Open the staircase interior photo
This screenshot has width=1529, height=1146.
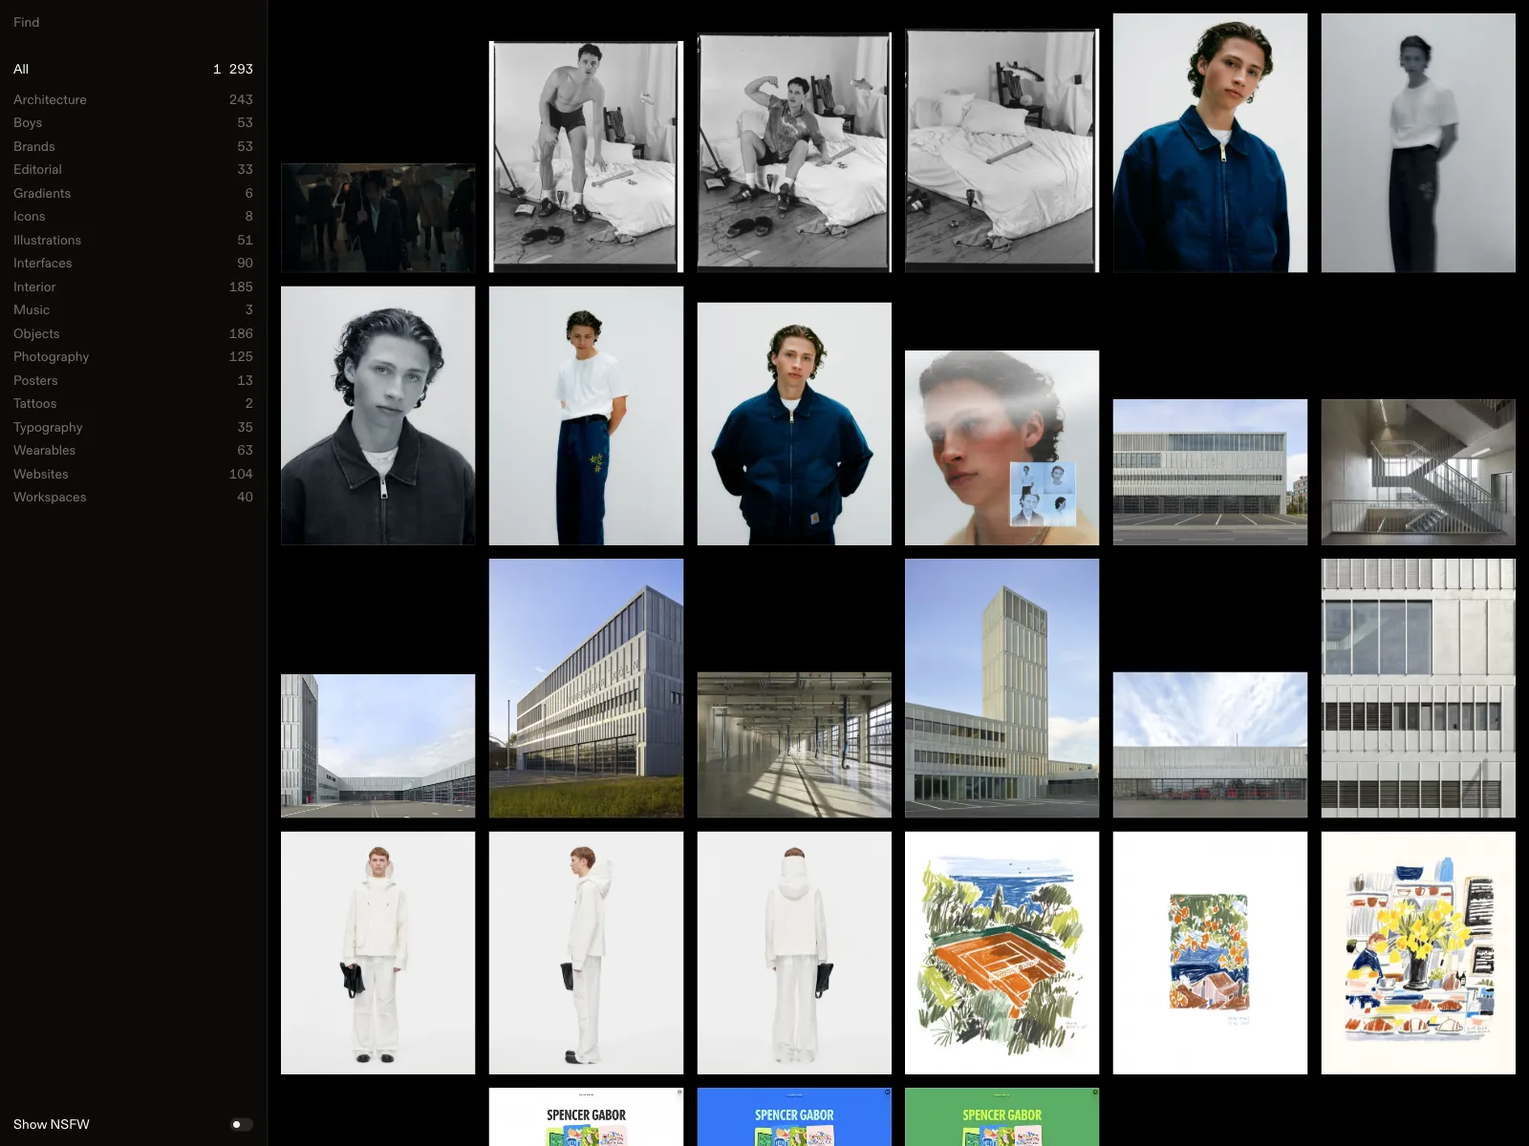(1418, 472)
